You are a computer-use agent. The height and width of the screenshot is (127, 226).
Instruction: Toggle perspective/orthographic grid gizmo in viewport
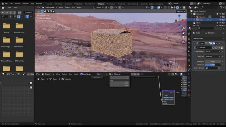(183, 42)
